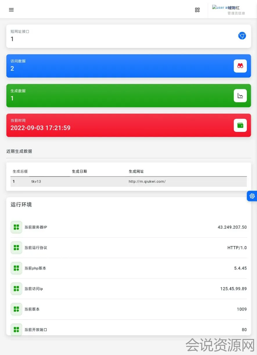
Task: Sort by 生成后缀 column header
Action: click(20, 171)
